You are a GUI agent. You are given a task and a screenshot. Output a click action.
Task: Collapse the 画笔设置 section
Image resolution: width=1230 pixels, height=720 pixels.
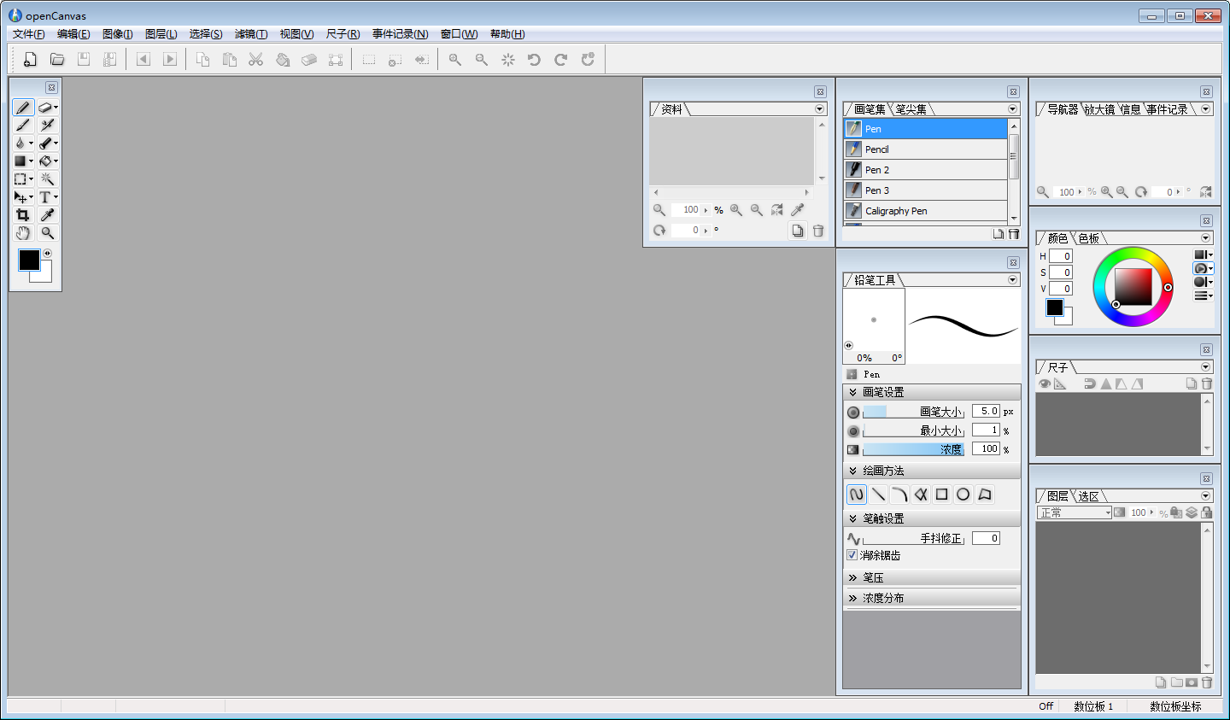pyautogui.click(x=852, y=392)
